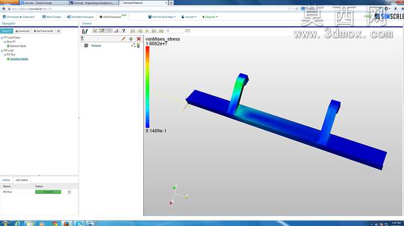Collapse the P2 Load tree node
The image size is (404, 226).
(x=2, y=51)
